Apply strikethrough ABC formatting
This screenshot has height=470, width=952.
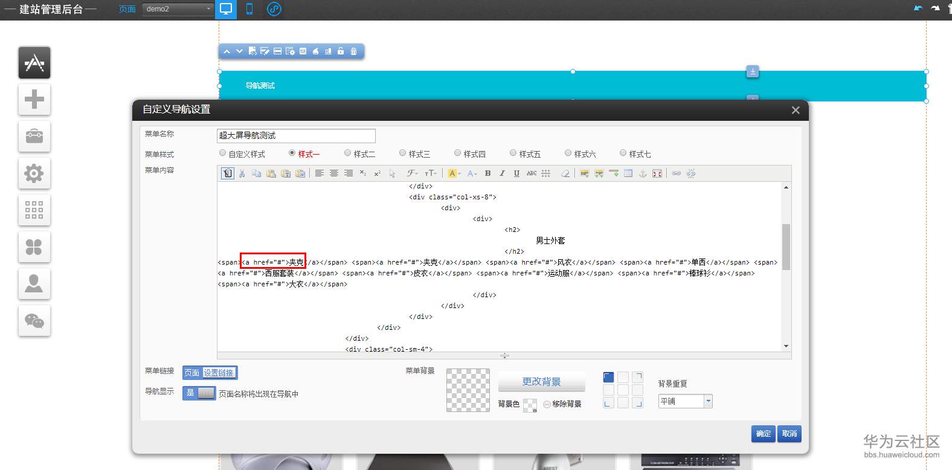tap(532, 173)
